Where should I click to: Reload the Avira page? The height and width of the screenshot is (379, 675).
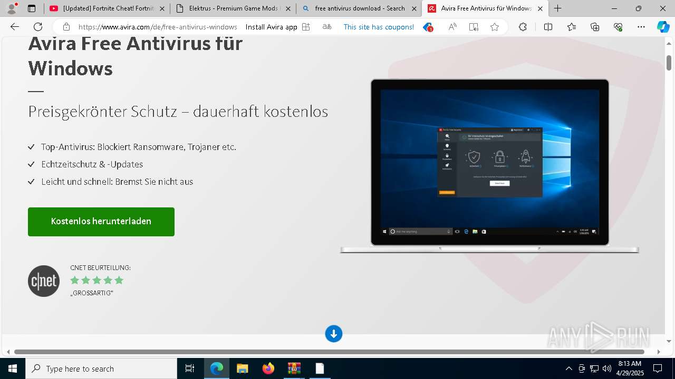(38, 27)
